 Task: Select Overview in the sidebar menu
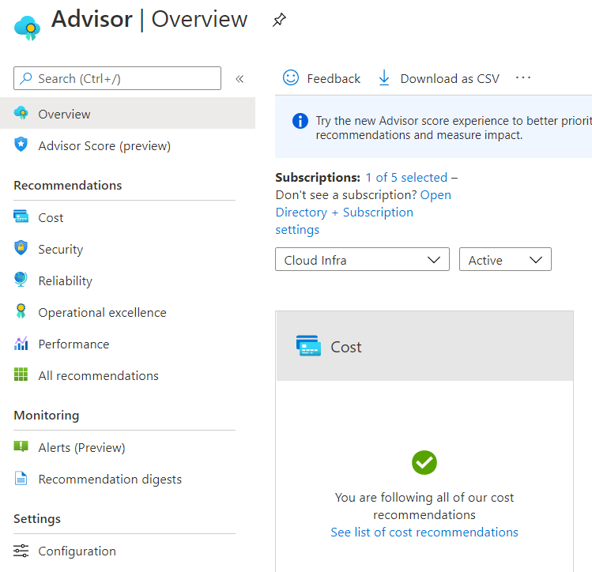point(127,113)
